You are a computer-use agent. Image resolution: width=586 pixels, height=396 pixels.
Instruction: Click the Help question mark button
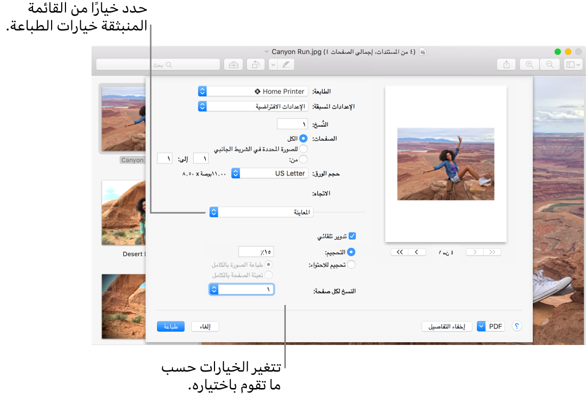point(517,326)
